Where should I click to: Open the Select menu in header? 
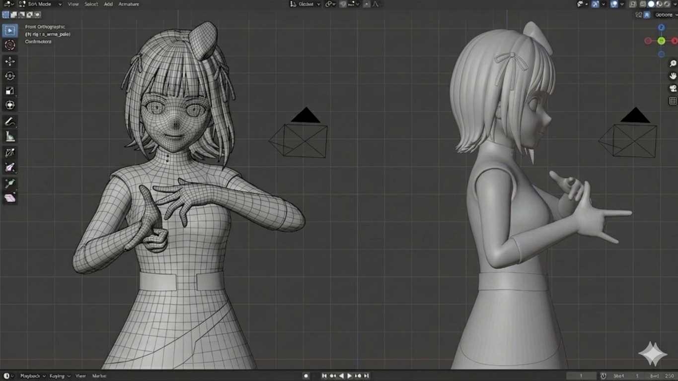[x=91, y=4]
